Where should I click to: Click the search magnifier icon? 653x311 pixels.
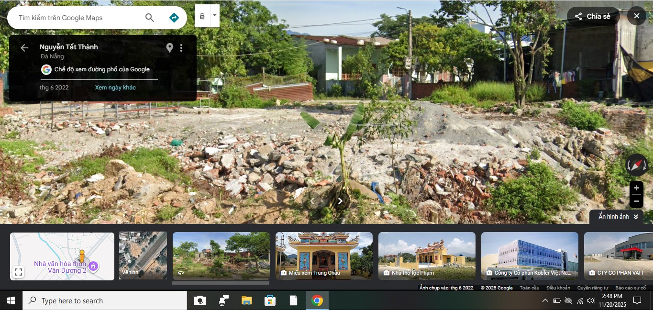coord(150,18)
